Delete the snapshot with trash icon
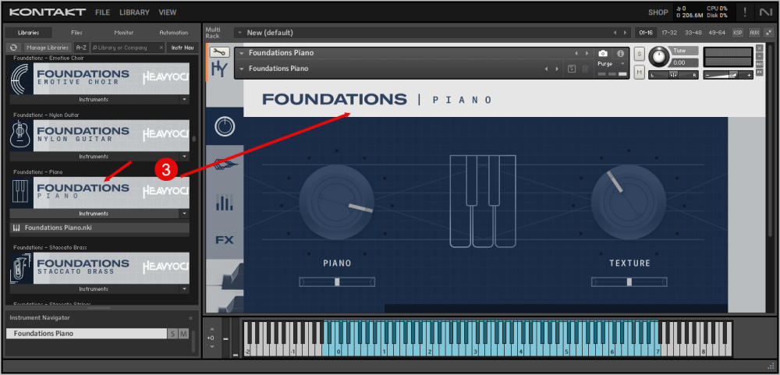 585,69
